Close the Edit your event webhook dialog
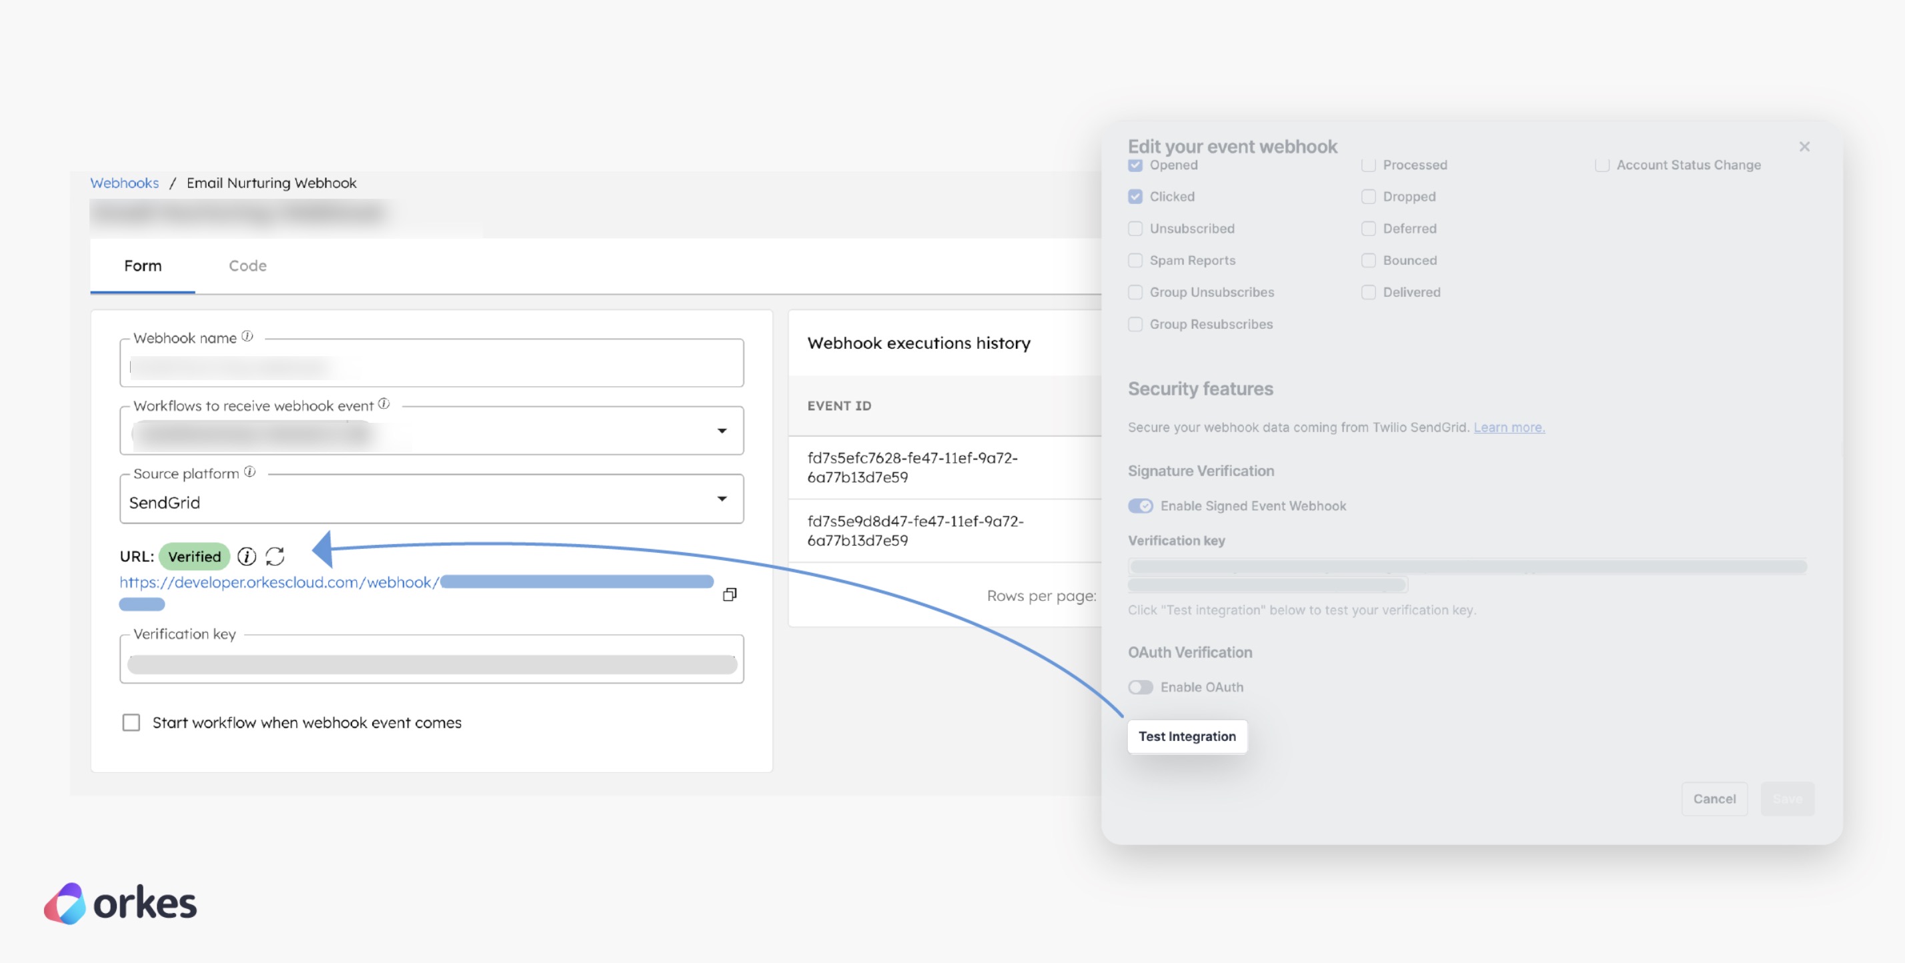Screen dimensions: 1905x963 (1804, 147)
